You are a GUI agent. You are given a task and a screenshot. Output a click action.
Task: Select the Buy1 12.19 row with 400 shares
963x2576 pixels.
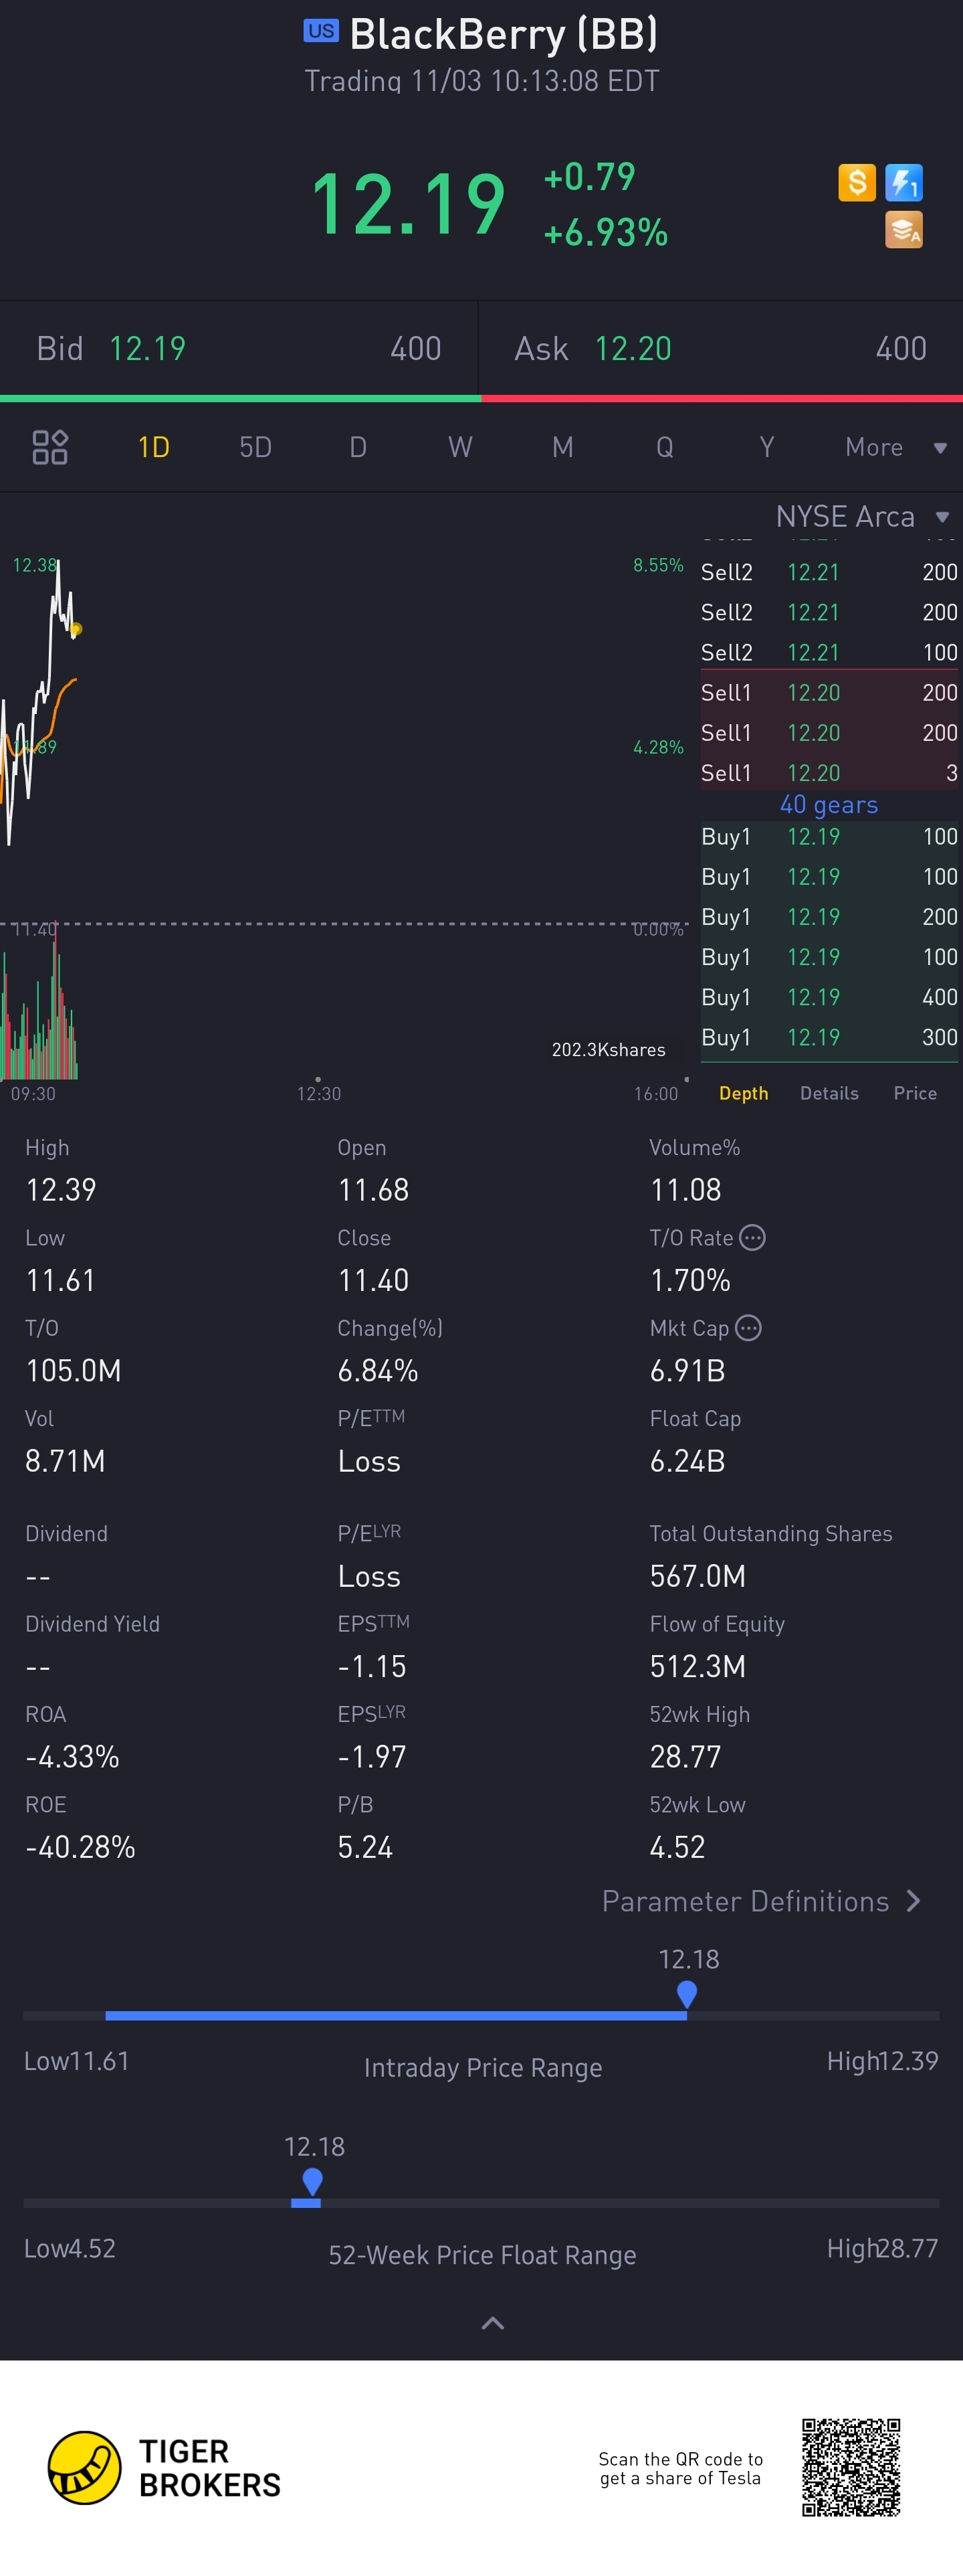tap(829, 997)
